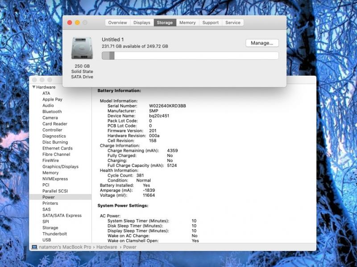Click the Charge Remaining value 4359
The height and width of the screenshot is (267, 357).
pos(172,150)
